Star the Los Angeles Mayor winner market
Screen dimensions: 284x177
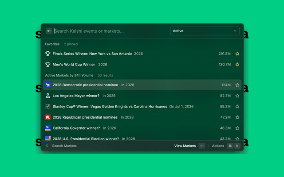pos(237,96)
